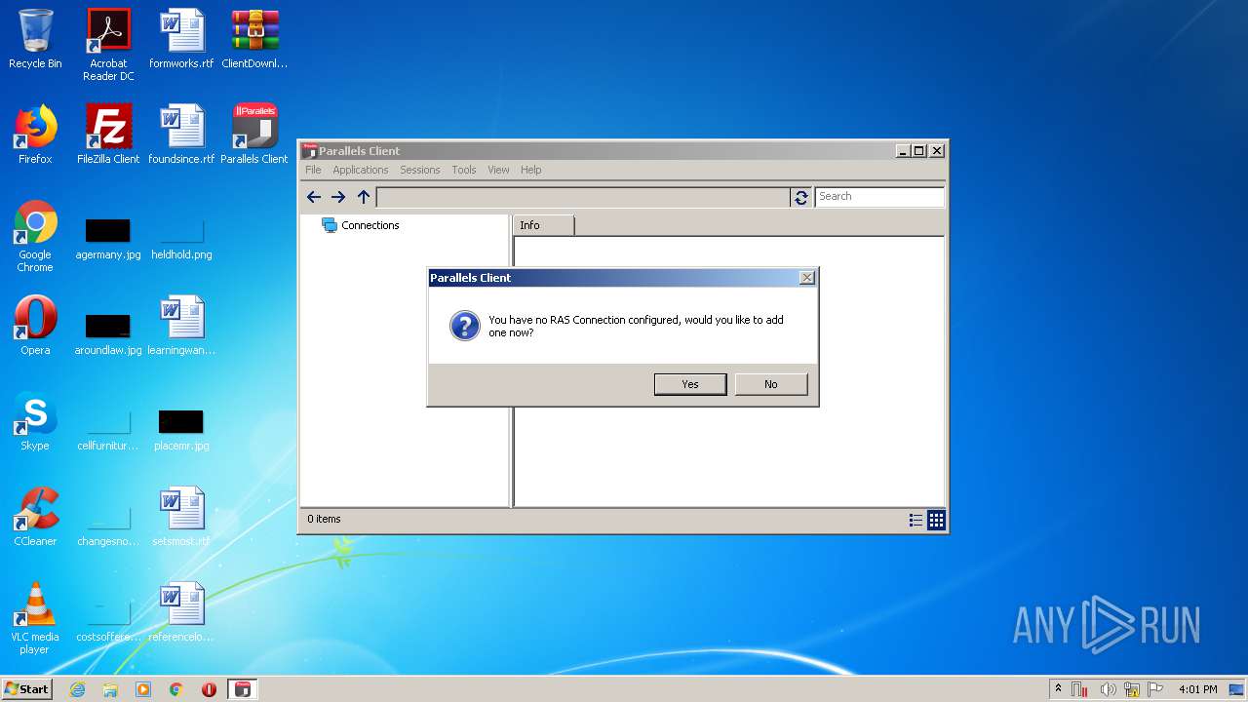Image resolution: width=1248 pixels, height=702 pixels.
Task: Open the volume control in tray
Action: tap(1108, 689)
